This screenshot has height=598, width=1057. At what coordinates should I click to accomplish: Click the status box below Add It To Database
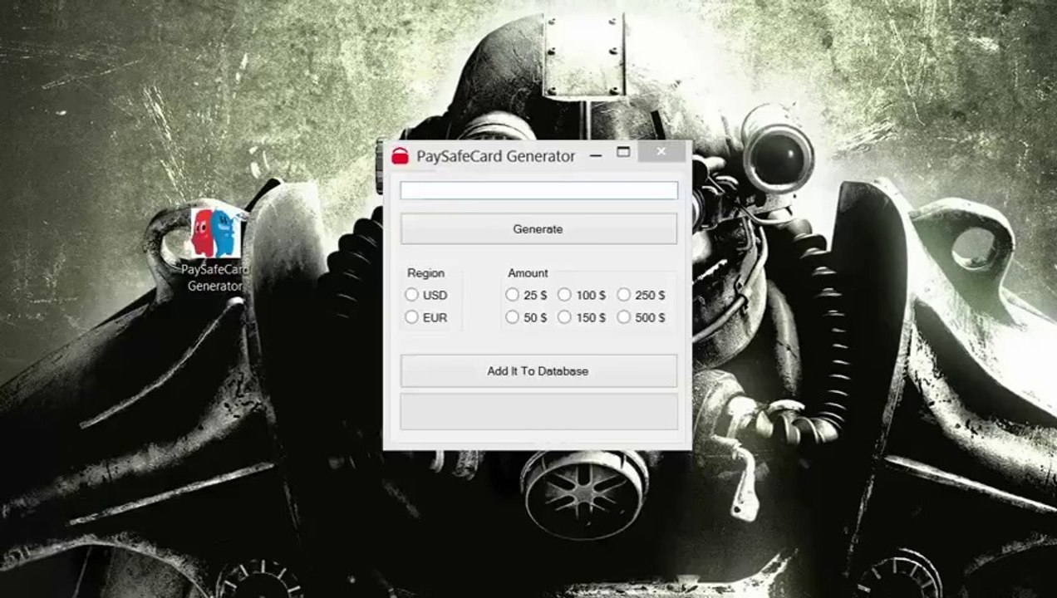(538, 411)
